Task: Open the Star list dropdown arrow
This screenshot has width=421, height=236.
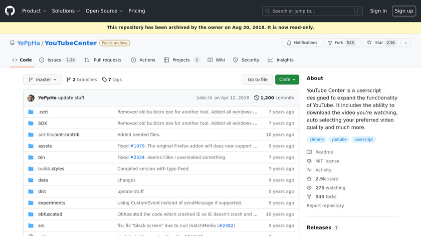Action: point(404,43)
